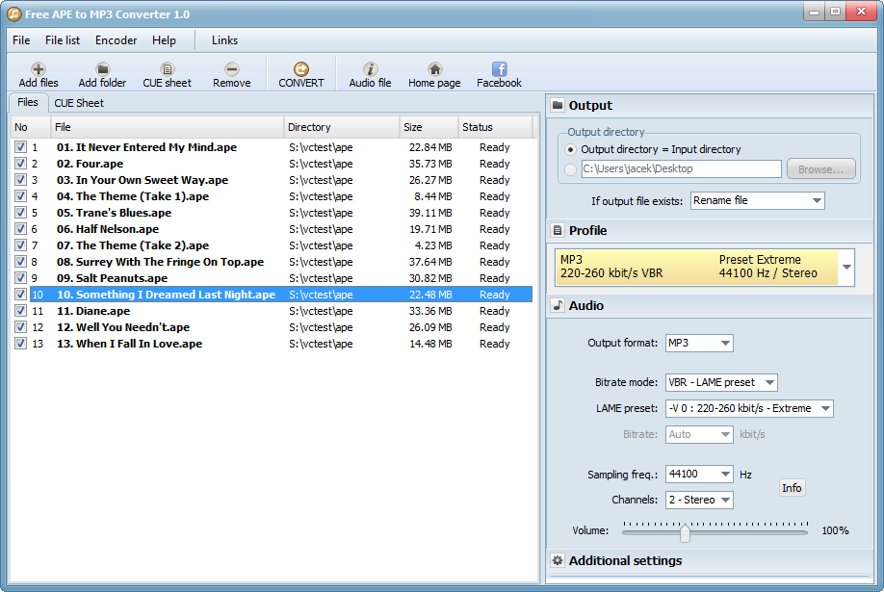884x592 pixels.
Task: Uncheck file 01. It Never Entered My Mind
Action: (21, 147)
